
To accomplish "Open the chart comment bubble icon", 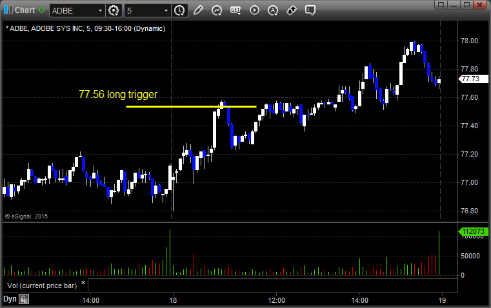I will (310, 10).
